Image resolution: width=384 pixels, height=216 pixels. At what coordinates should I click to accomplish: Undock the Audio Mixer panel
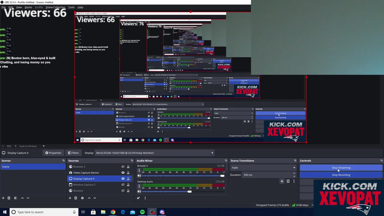[226, 160]
